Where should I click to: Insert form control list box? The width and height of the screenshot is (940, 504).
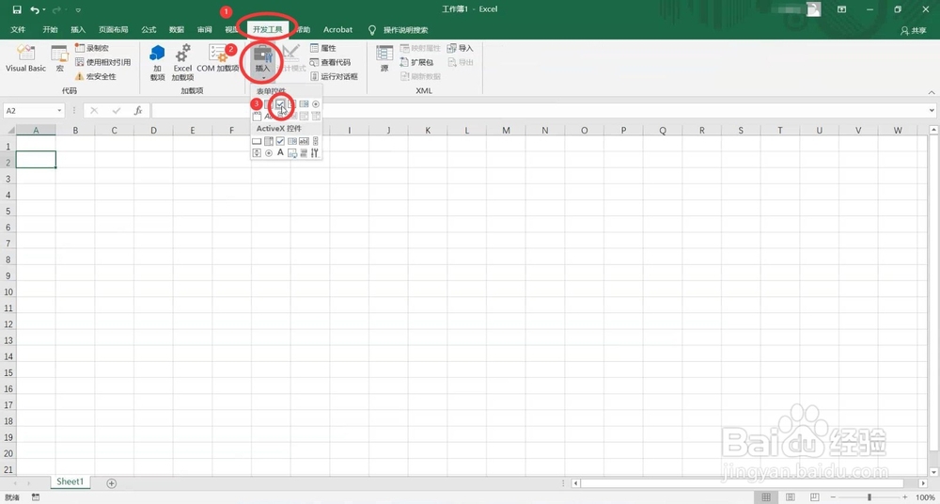pyautogui.click(x=304, y=103)
